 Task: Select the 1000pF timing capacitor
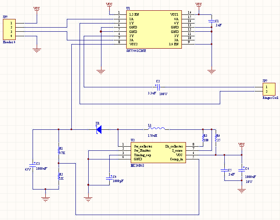pyautogui.click(x=109, y=178)
